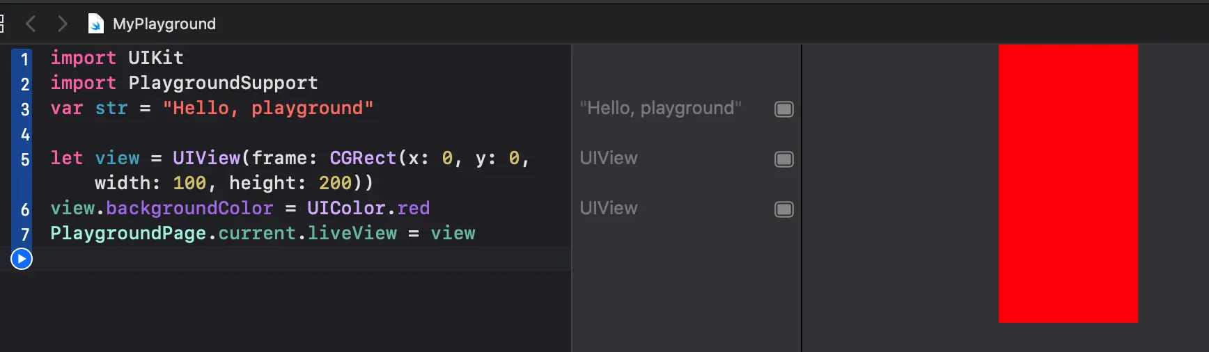Open the MyPlayground jump bar item
This screenshot has height=352, width=1209.
pyautogui.click(x=164, y=24)
